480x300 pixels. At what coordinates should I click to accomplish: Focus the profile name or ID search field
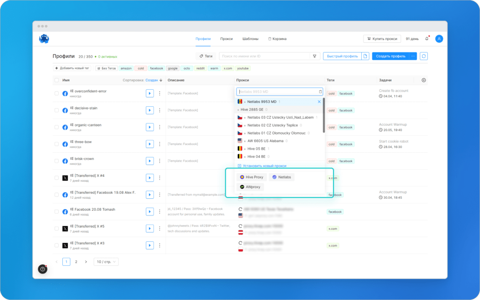point(265,56)
